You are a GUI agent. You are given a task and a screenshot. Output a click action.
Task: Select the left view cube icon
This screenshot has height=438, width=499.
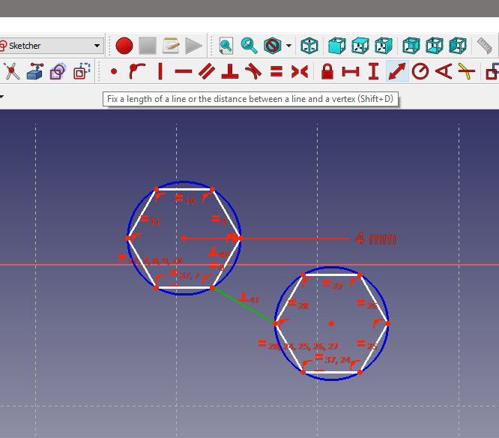coord(458,46)
